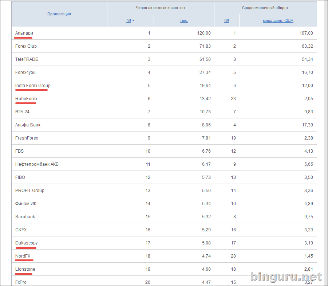Click ВТБ 24's 10,73 clients value
328x286 pixels.
205,112
